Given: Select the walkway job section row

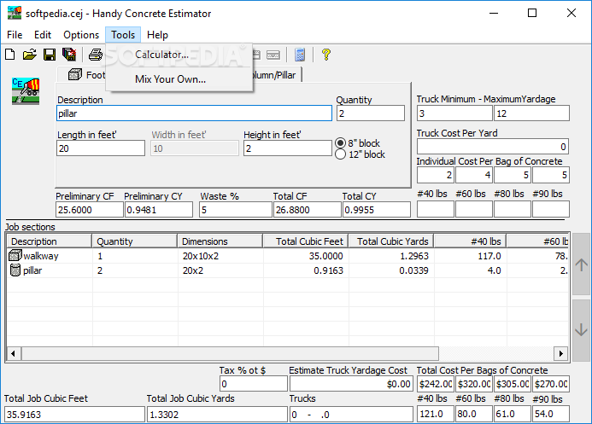Looking at the screenshot, I should pos(288,256).
